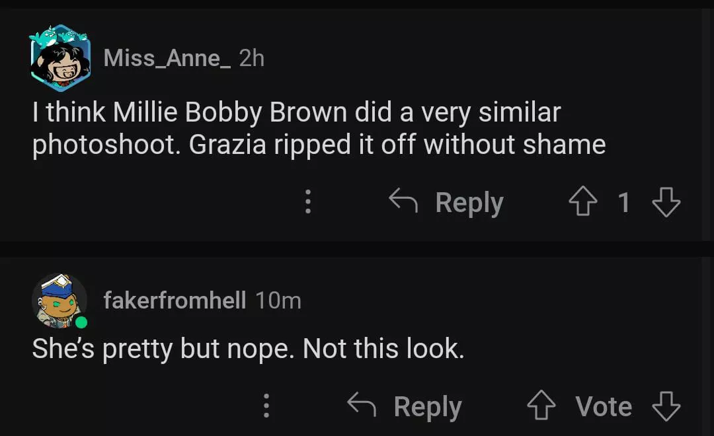The width and height of the screenshot is (714, 436).
Task: Open fakerfromhell's profile avatar
Action: (59, 301)
